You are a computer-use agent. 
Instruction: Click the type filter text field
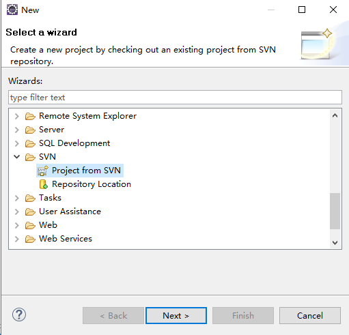click(x=175, y=98)
